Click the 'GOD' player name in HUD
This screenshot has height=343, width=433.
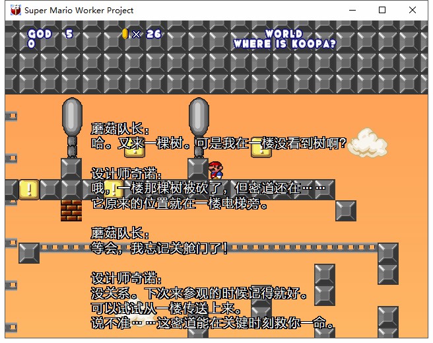pos(40,34)
